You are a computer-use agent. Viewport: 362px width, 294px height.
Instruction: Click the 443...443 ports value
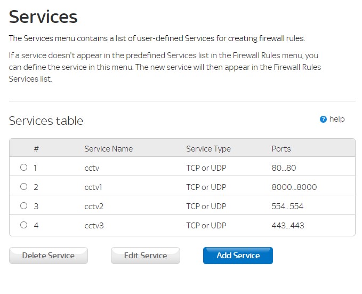[x=287, y=226]
